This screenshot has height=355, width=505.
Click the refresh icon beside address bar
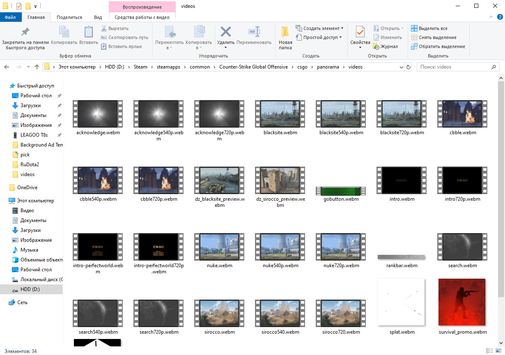point(409,67)
